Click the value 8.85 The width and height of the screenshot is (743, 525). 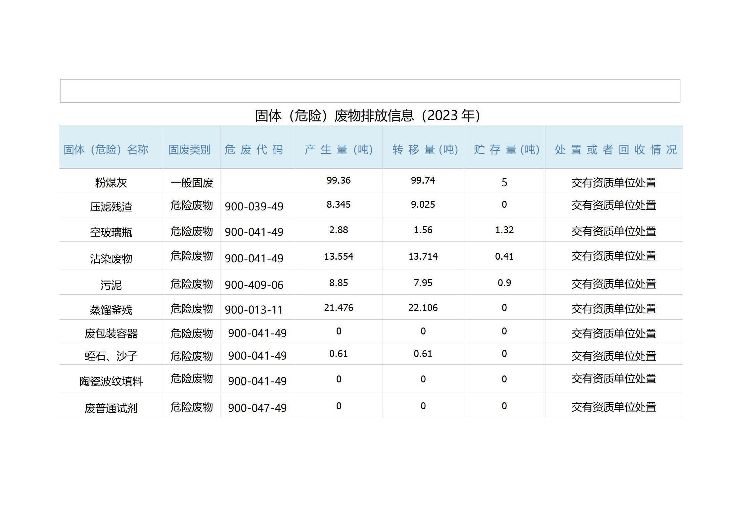[339, 283]
